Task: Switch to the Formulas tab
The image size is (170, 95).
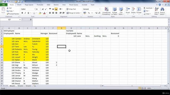Action: [40, 5]
